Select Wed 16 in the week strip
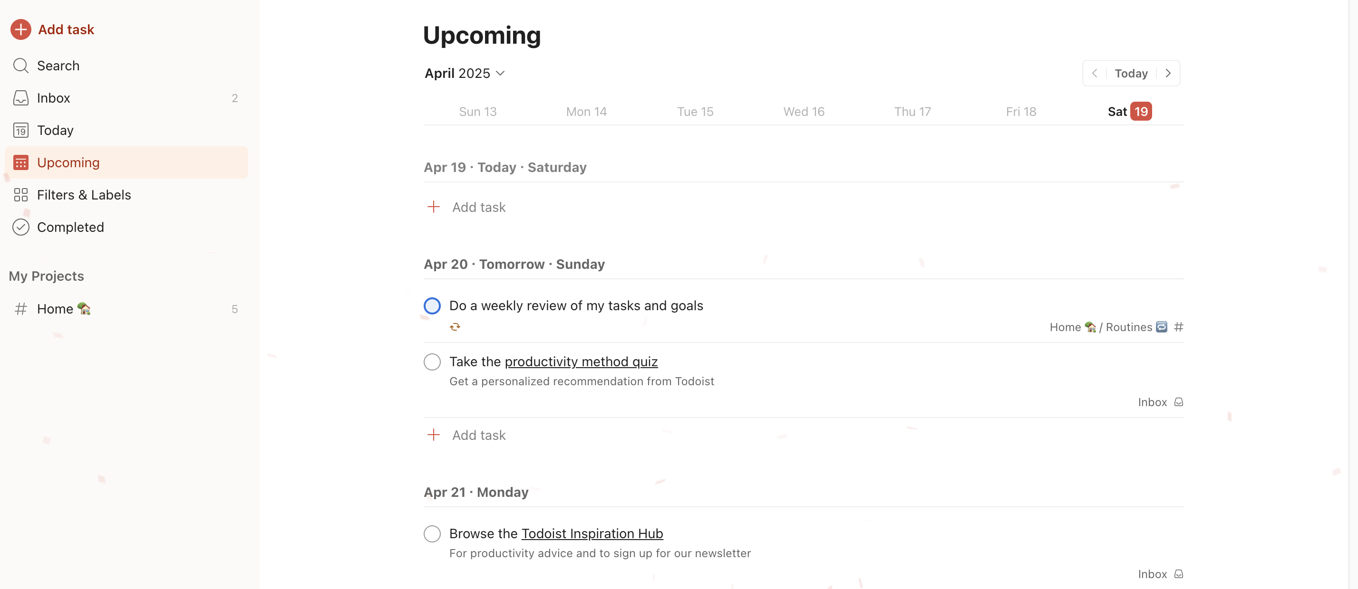The image size is (1358, 589). pyautogui.click(x=804, y=112)
